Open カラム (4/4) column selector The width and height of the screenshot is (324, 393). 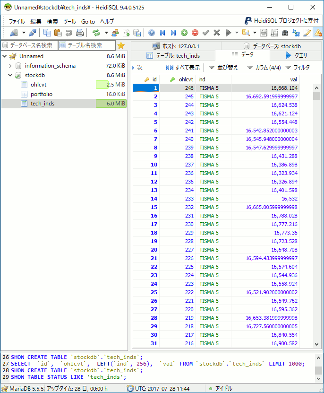click(264, 68)
